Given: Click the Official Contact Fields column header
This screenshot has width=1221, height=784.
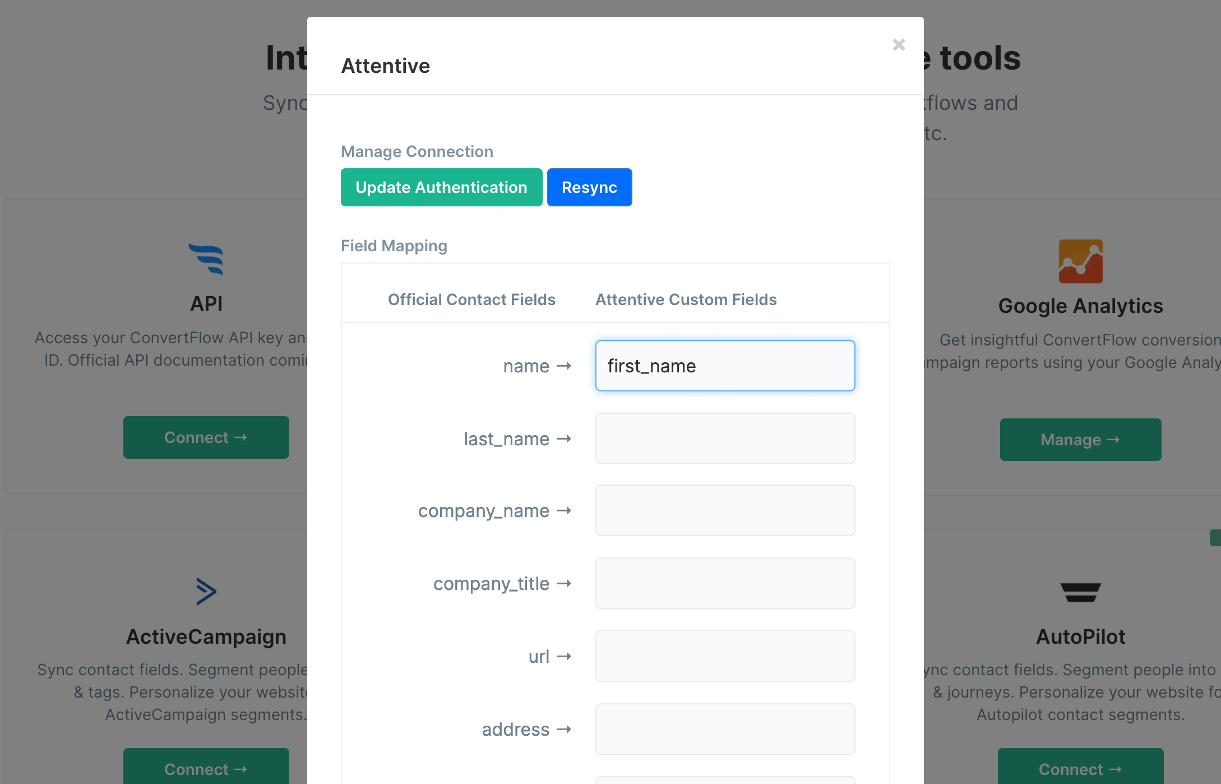Looking at the screenshot, I should pos(471,299).
